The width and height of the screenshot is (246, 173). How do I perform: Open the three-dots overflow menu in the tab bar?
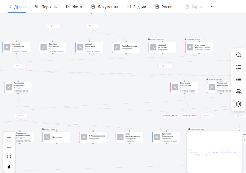click(213, 7)
